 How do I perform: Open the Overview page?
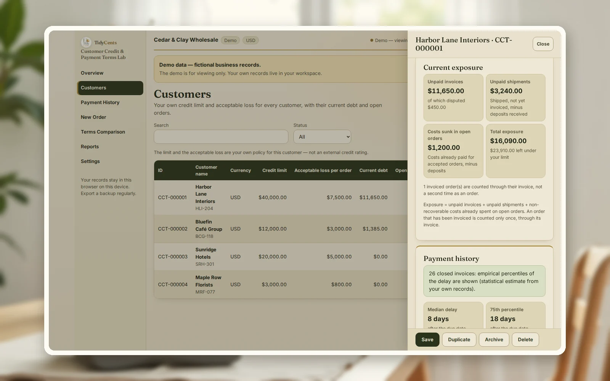110,73
